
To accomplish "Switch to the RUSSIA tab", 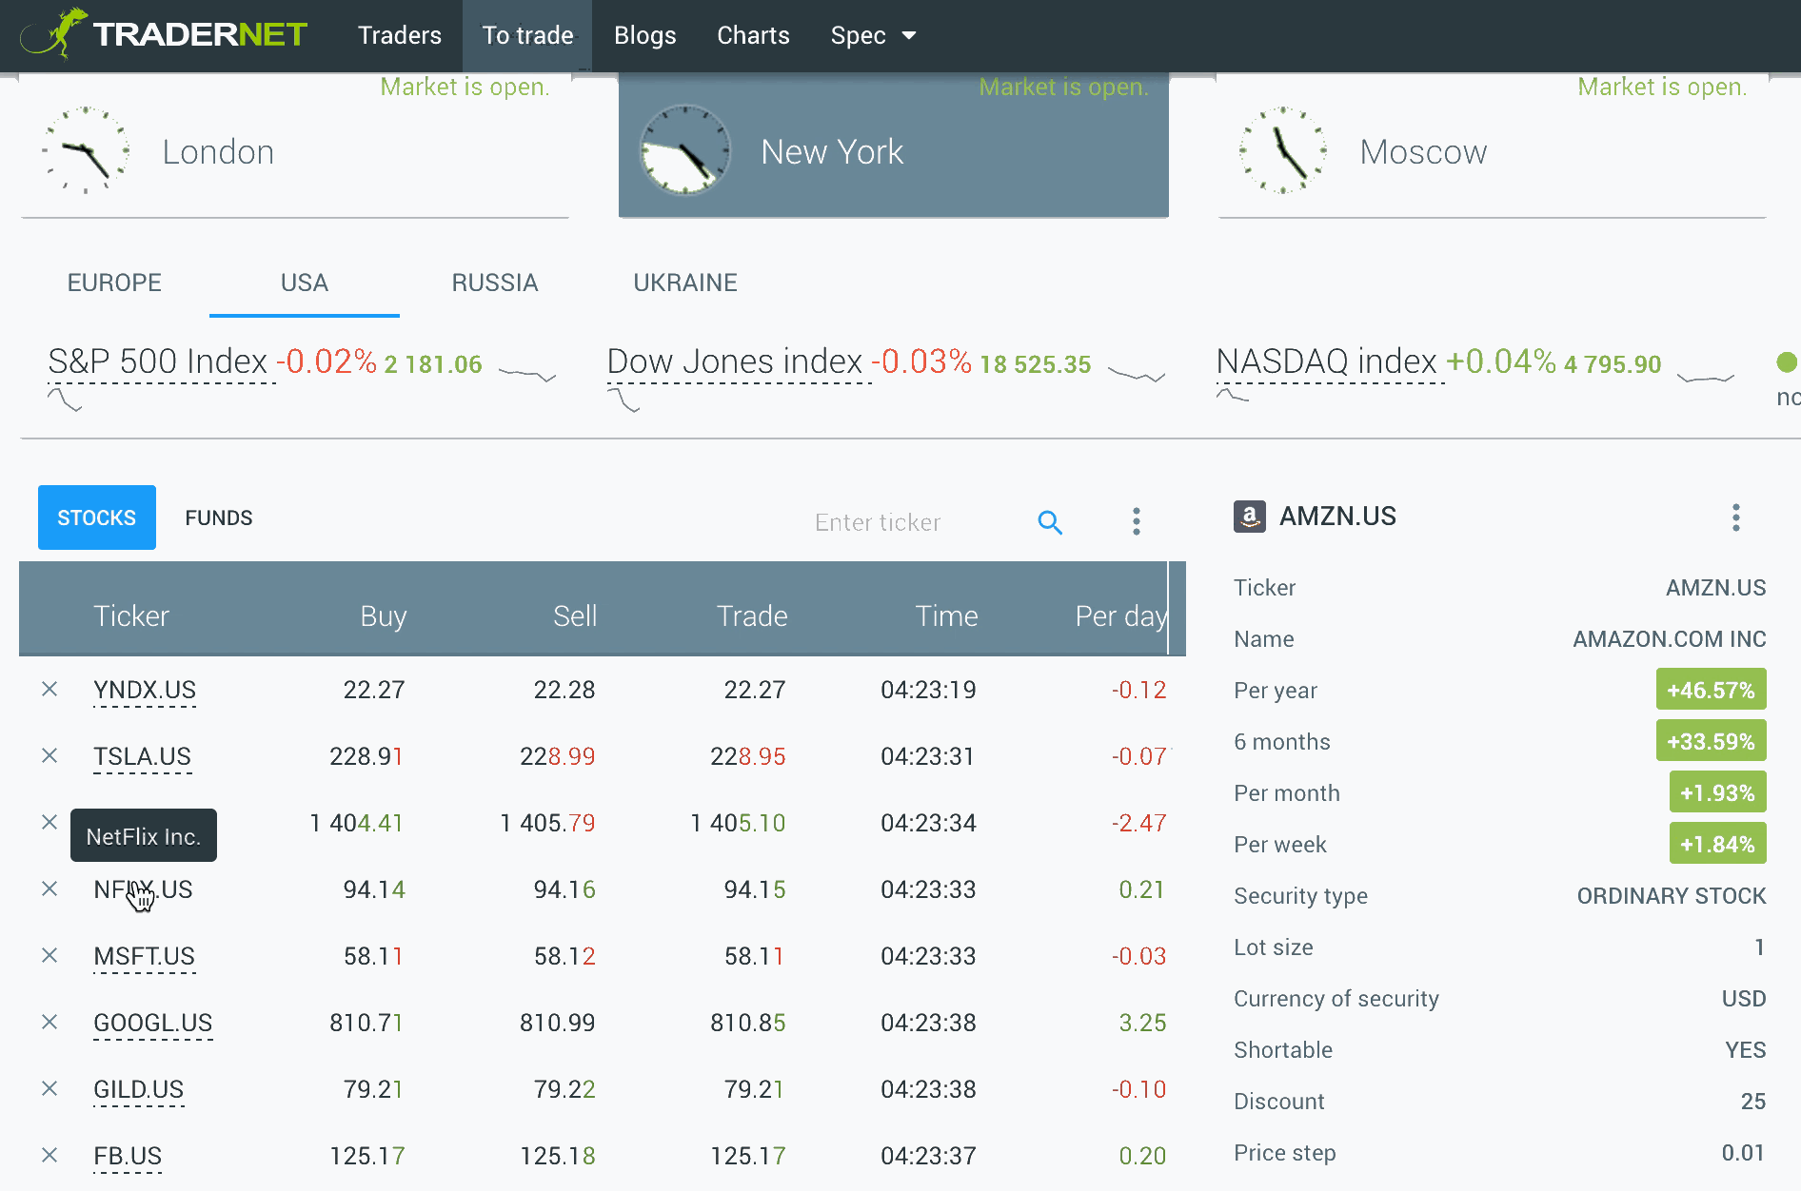I will point(495,283).
